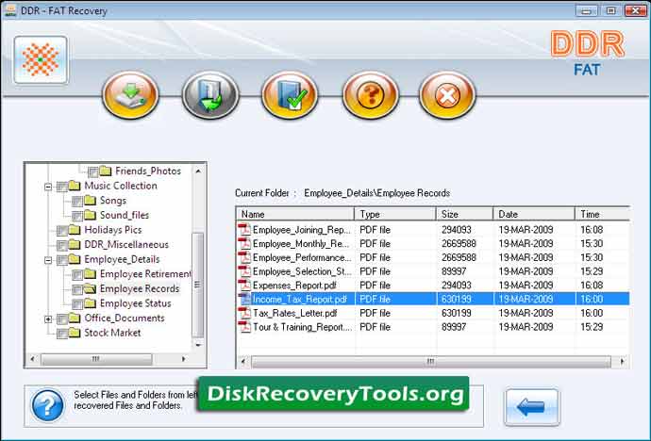
Task: Click the gray save-files toolbar icon
Action: tap(210, 95)
